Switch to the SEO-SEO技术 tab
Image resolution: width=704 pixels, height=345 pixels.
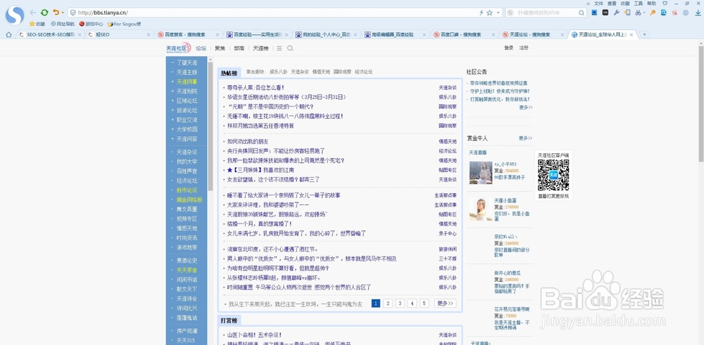pos(50,34)
